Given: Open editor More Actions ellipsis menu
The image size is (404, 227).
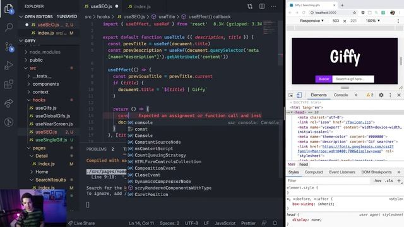Looking at the screenshot, I should pyautogui.click(x=273, y=6).
